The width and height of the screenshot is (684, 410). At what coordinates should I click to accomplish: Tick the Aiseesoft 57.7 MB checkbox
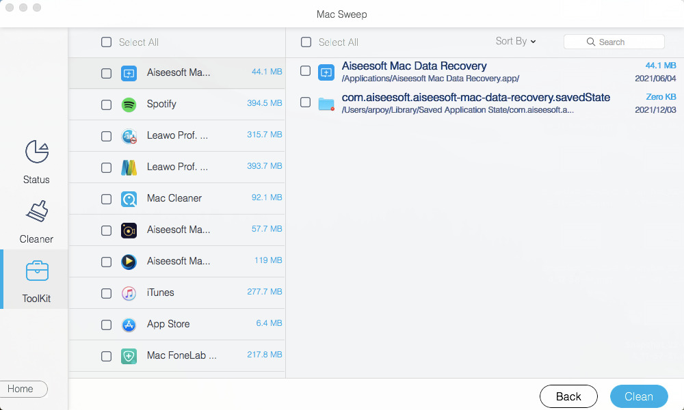[107, 230]
